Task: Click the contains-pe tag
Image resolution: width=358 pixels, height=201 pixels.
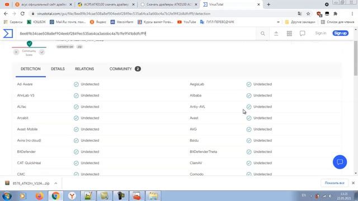Action: (65, 46)
